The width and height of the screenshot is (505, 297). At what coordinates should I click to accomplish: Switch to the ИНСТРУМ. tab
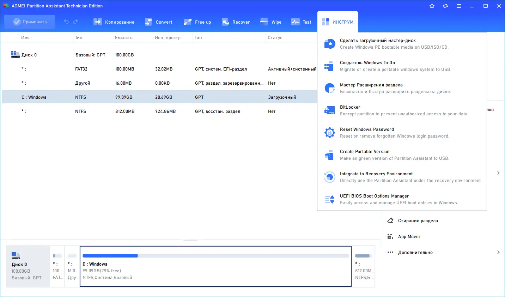pos(337,22)
